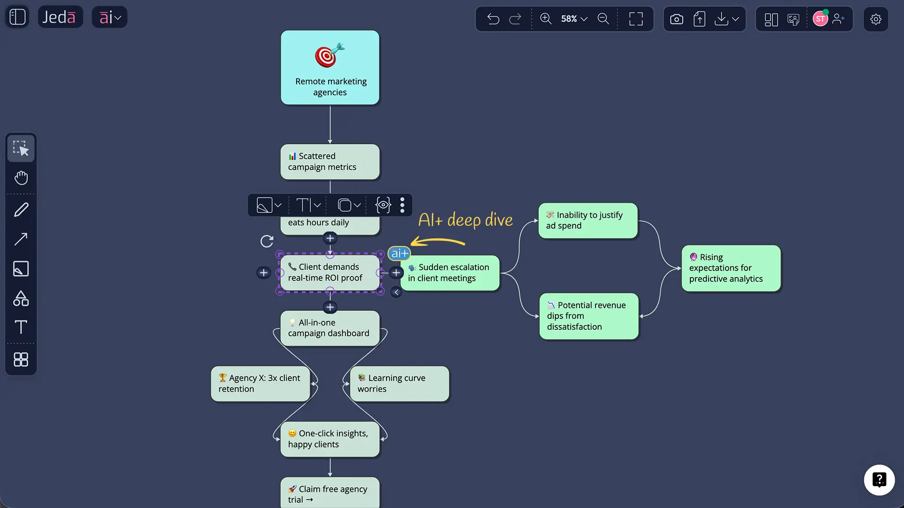Toggle the visibility eye bracket icon
The width and height of the screenshot is (904, 508).
(383, 205)
